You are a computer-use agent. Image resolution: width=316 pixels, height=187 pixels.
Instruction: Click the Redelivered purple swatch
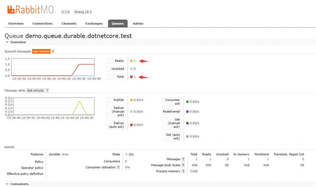(187, 112)
